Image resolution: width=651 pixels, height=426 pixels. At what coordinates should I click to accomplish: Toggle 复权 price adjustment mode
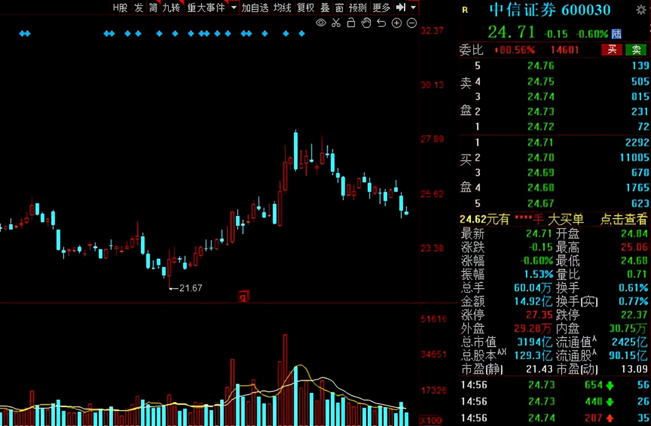pos(305,8)
